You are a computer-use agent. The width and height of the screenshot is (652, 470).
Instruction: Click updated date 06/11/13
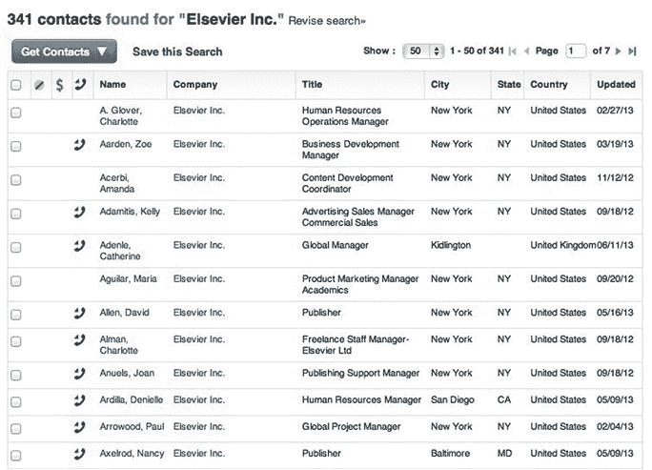[x=615, y=245]
